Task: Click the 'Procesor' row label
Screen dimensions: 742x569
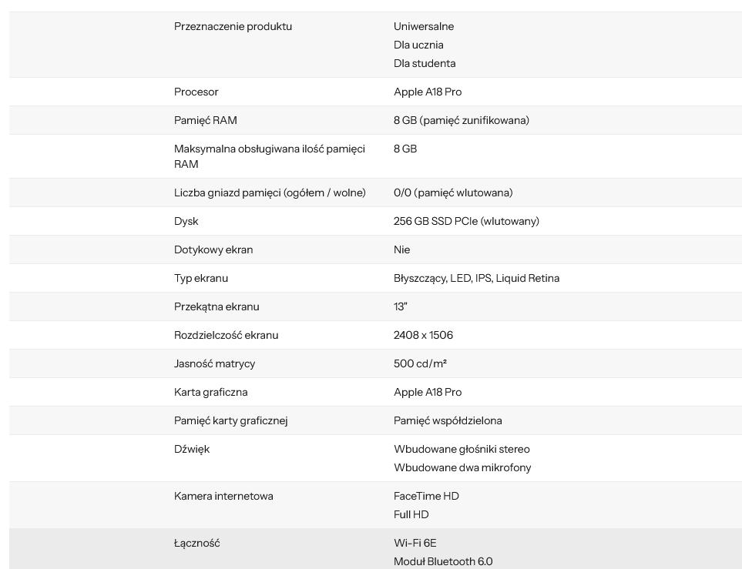Action: (196, 92)
